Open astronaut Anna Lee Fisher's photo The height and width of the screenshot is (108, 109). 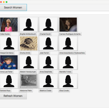tap(9, 62)
